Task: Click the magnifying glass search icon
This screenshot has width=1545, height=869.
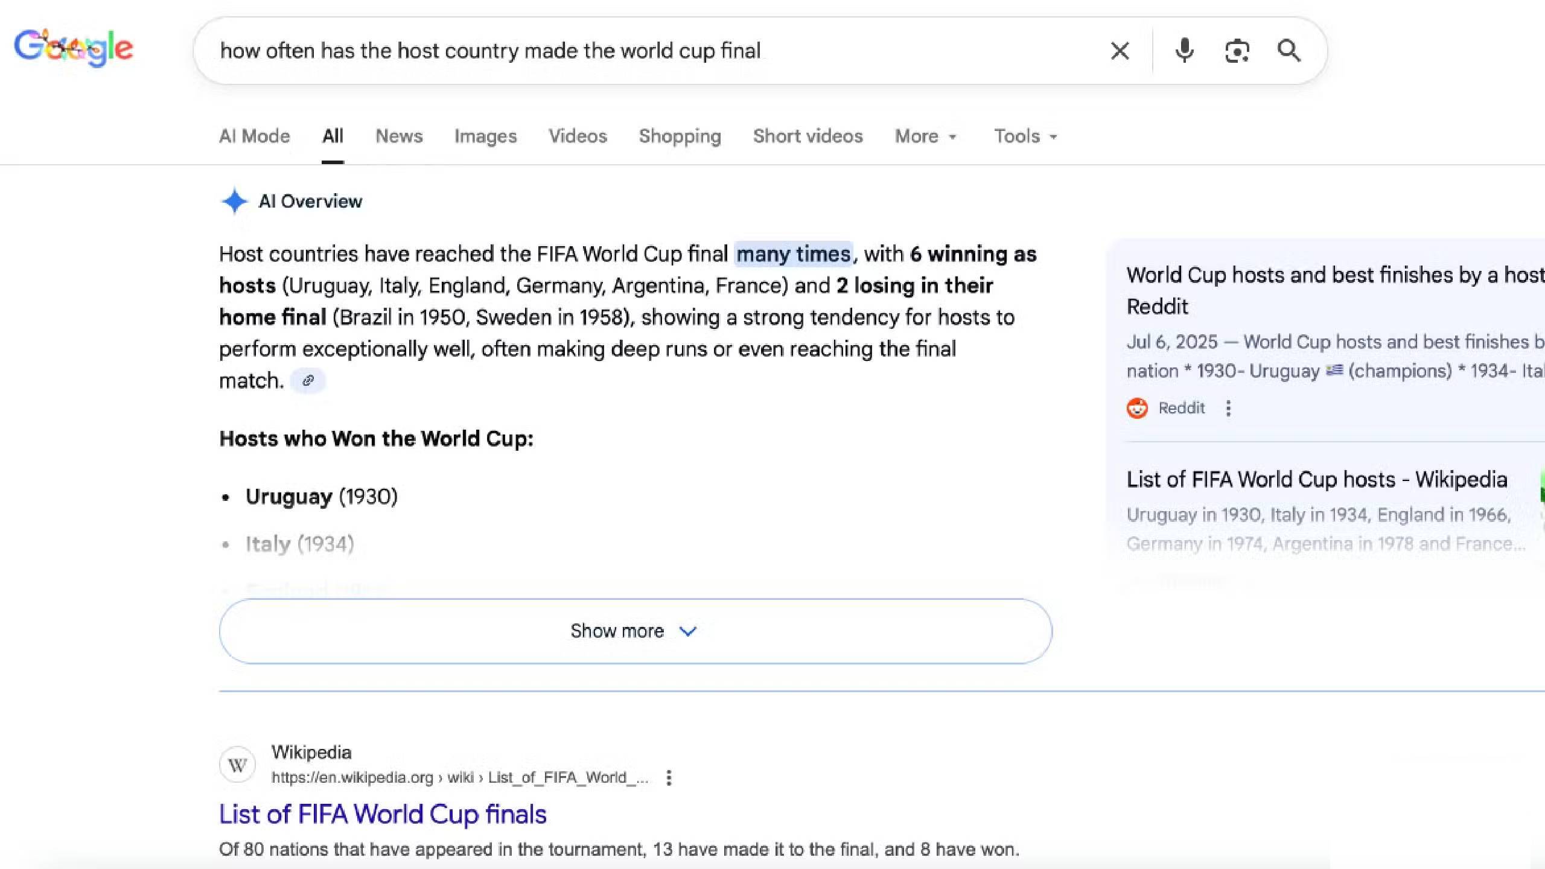Action: (x=1289, y=51)
